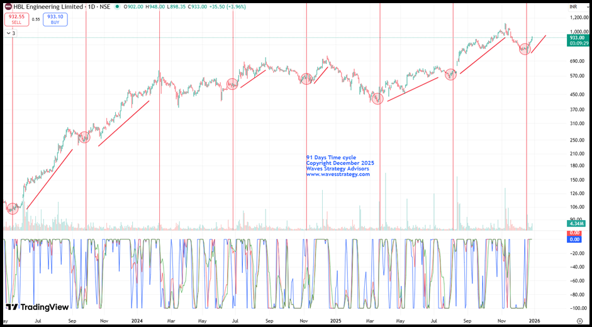Click the -80.00 oscillator axis label
The height and width of the screenshot is (327, 592).
(x=576, y=294)
